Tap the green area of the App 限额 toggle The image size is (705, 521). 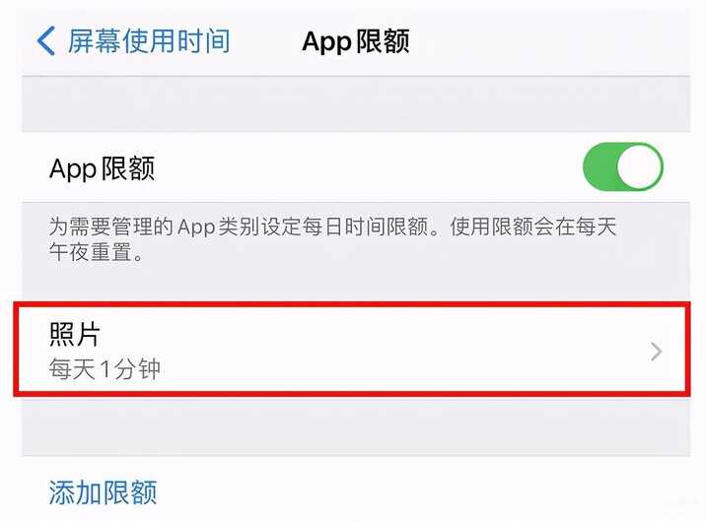pos(599,166)
